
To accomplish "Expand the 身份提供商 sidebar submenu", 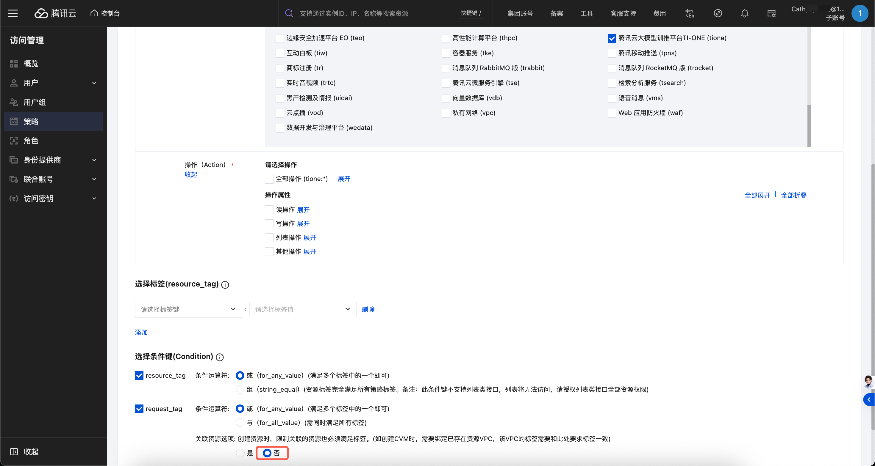I will coord(94,160).
